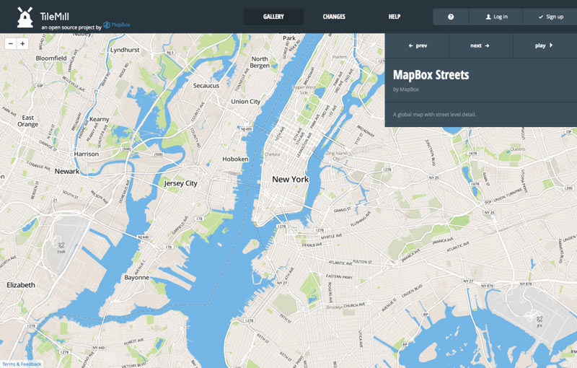
Task: Click the Union City map label
Action: pos(245,102)
